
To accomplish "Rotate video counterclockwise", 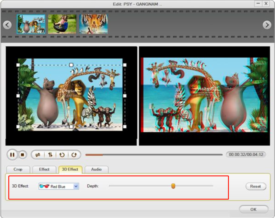I will pyautogui.click(x=62, y=155).
